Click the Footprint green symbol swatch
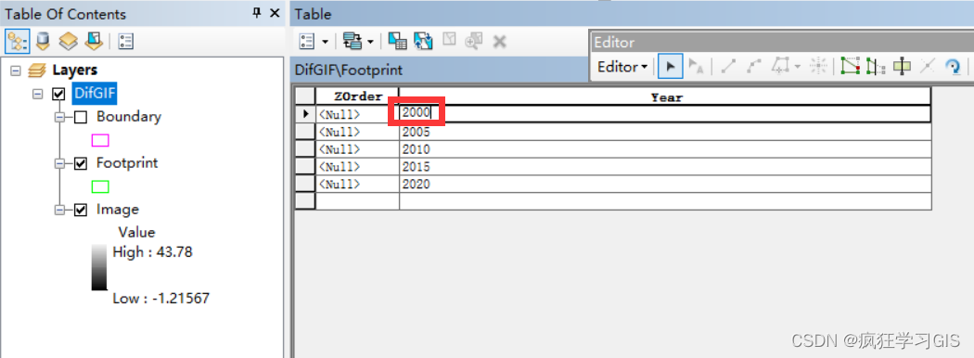Screen dimensions: 974x358 click(100, 186)
